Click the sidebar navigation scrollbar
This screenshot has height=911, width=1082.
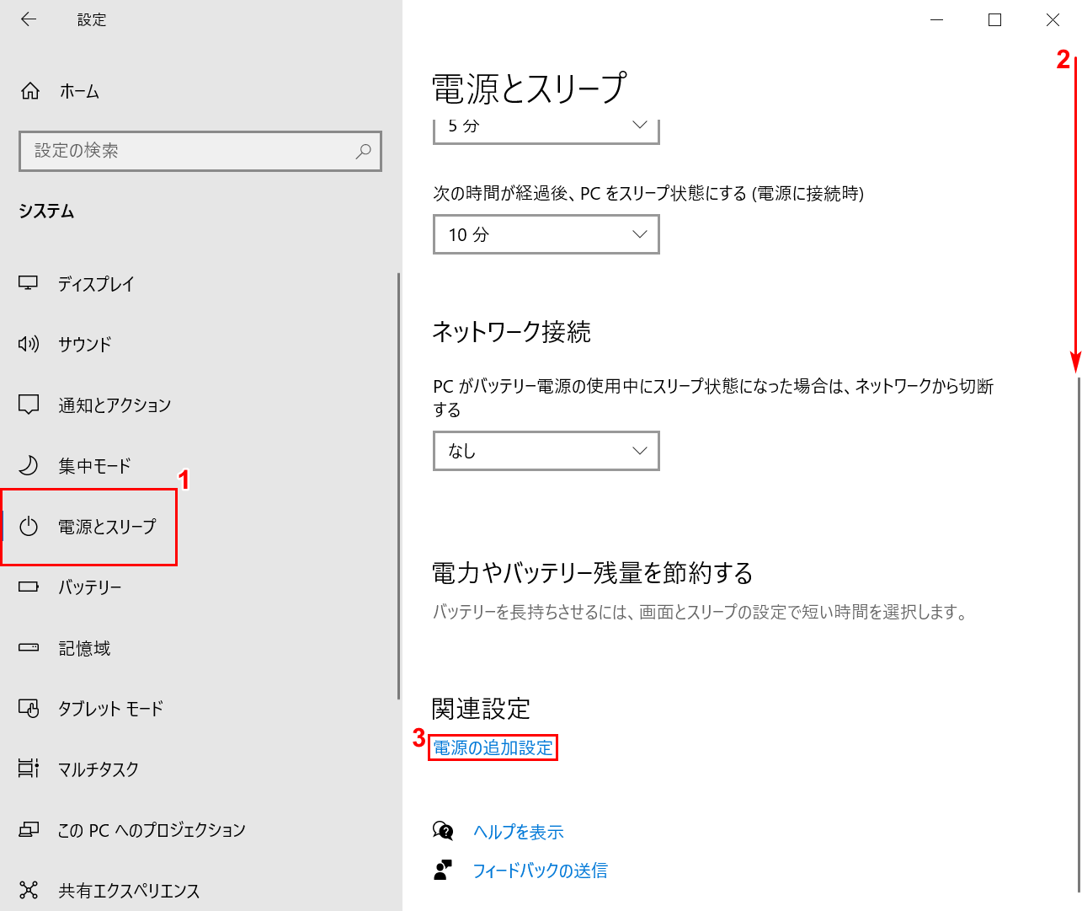click(398, 485)
